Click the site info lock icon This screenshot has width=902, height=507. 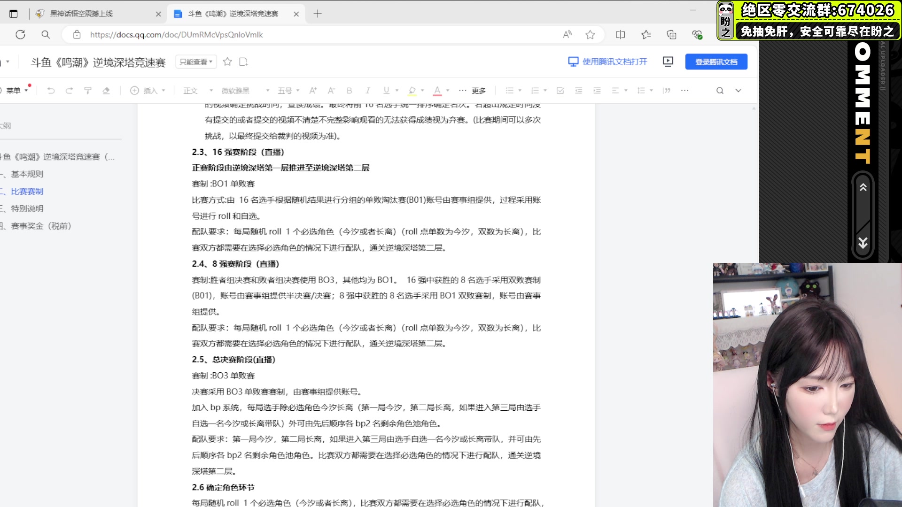pyautogui.click(x=77, y=34)
